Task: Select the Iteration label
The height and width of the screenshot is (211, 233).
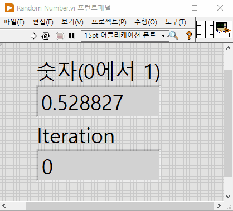Action: pyautogui.click(x=76, y=136)
